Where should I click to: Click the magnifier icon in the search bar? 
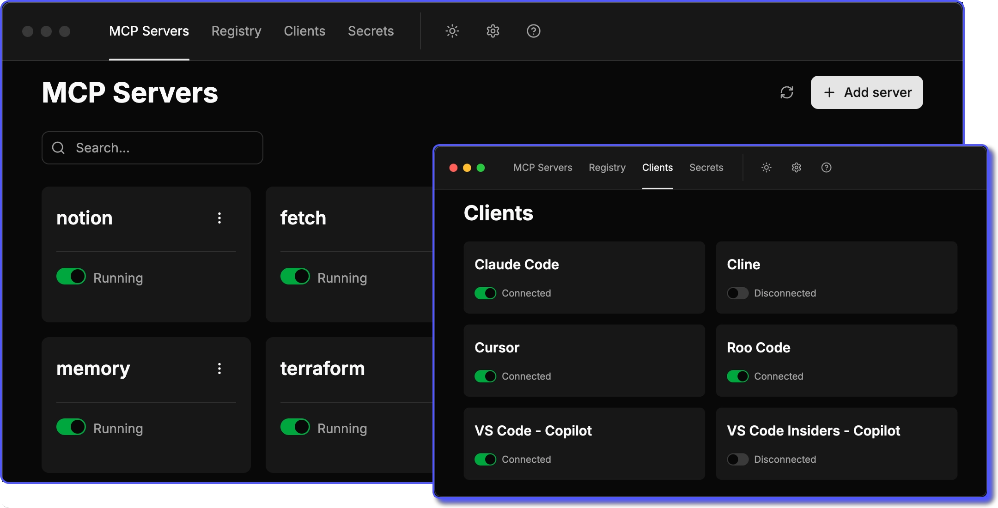pos(59,148)
